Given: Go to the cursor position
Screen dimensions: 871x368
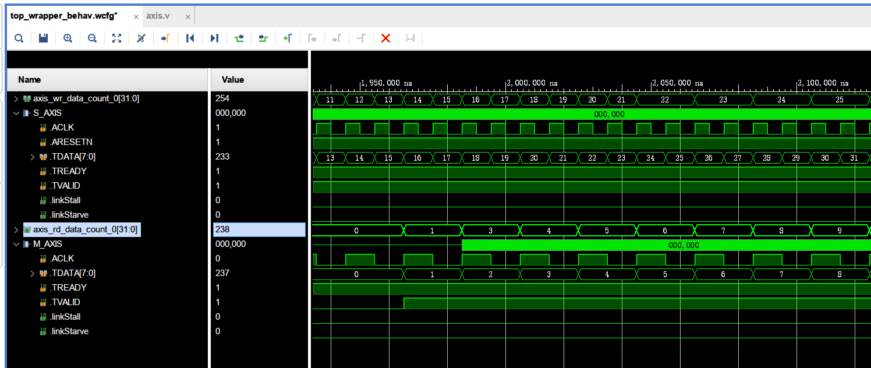Looking at the screenshot, I should coord(165,38).
